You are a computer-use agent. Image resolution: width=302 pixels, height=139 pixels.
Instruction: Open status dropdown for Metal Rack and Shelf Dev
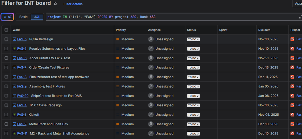pos(193,124)
